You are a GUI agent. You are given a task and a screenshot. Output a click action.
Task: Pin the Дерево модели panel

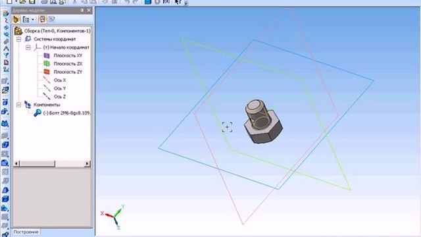click(x=82, y=11)
